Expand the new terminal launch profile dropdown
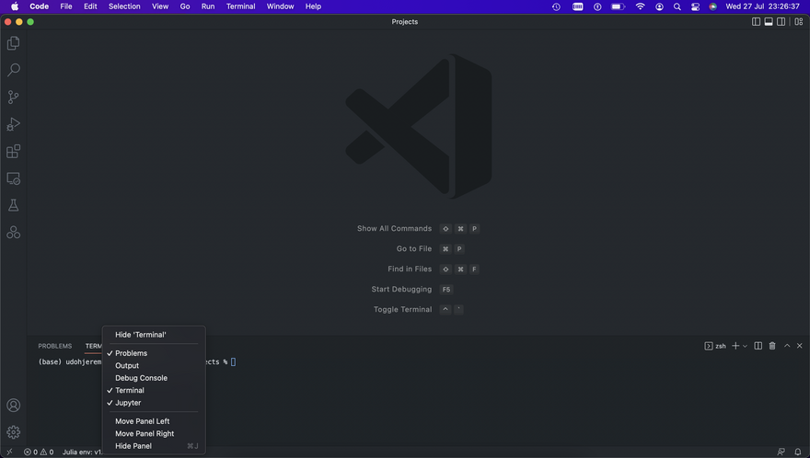 click(745, 346)
